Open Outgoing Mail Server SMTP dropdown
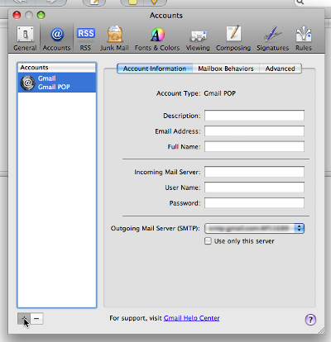 pos(254,228)
